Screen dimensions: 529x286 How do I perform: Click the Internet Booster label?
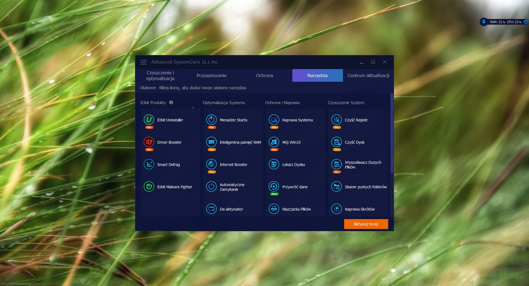point(233,165)
